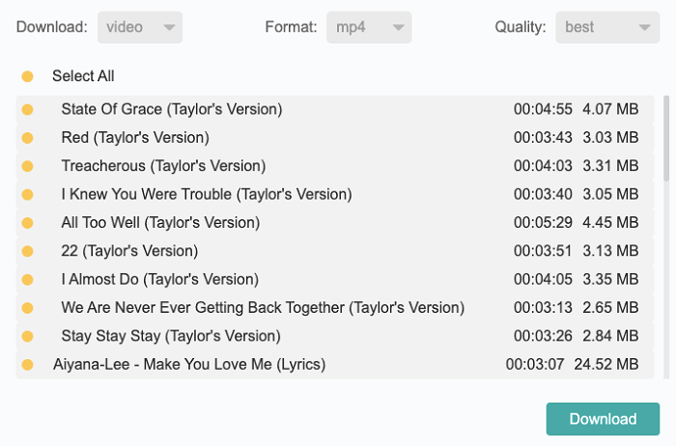
Task: Toggle selection for I Almost Do (Taylor's Version)
Action: (x=28, y=280)
